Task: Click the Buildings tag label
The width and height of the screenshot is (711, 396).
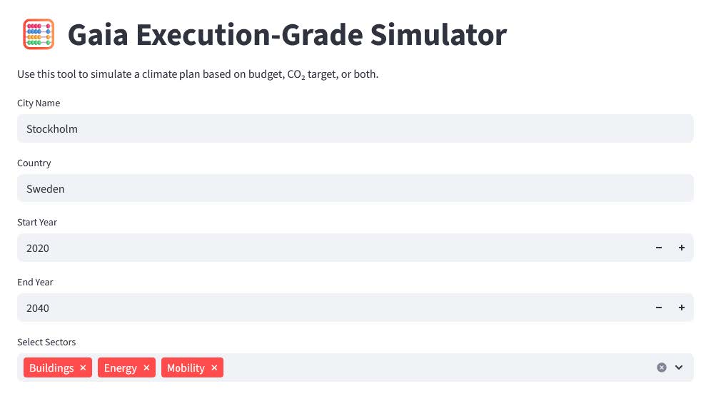Action: 51,368
